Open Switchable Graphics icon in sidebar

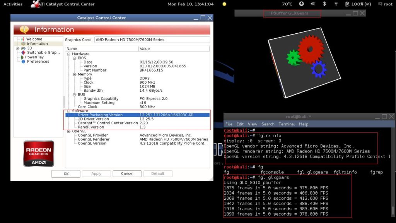pos(23,52)
